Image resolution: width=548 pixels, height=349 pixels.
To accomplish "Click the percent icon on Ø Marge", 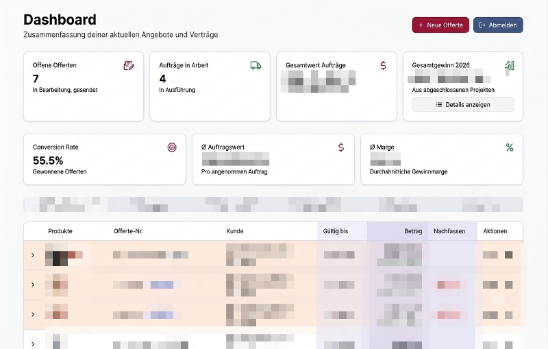I will 510,147.
